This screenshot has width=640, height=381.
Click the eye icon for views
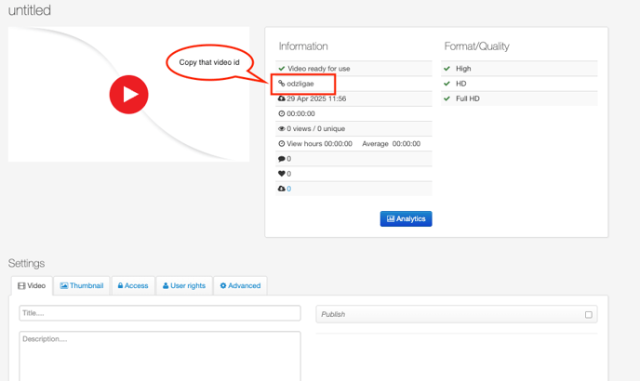[x=282, y=129]
